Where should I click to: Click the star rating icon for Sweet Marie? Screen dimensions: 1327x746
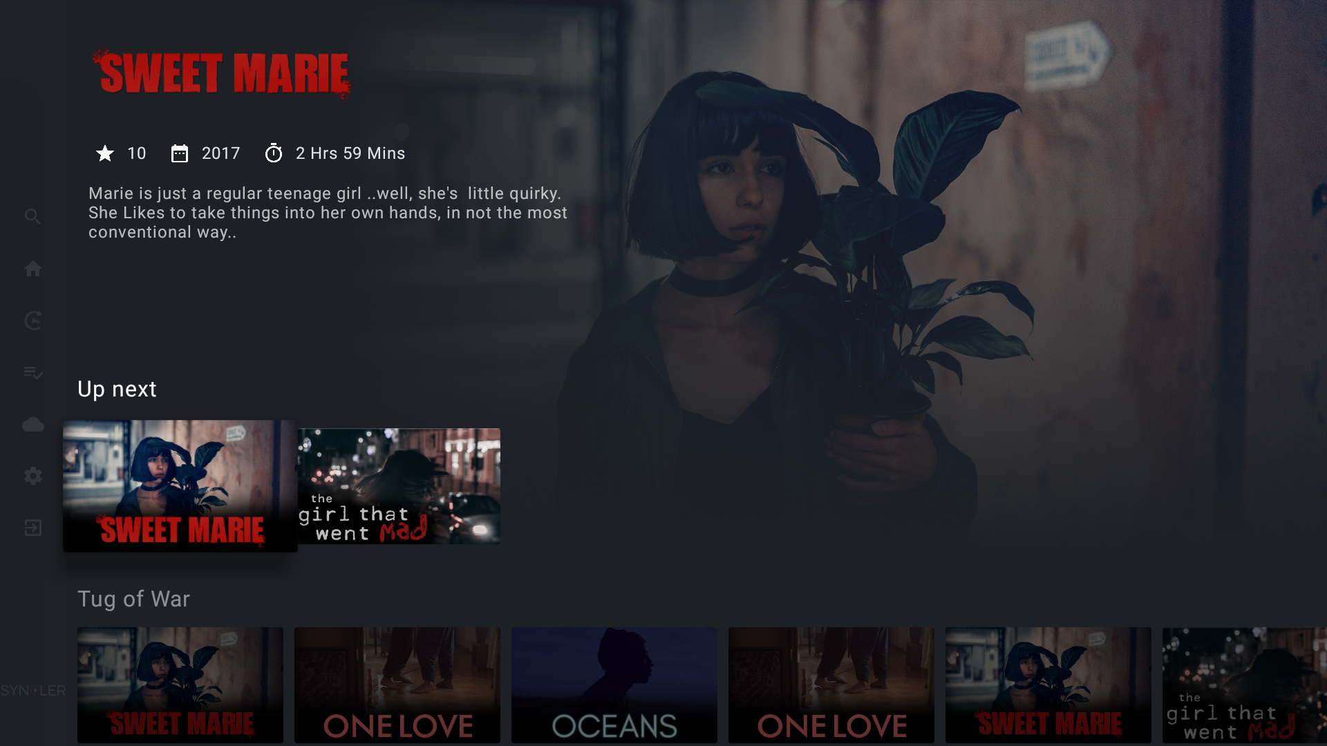pyautogui.click(x=103, y=153)
